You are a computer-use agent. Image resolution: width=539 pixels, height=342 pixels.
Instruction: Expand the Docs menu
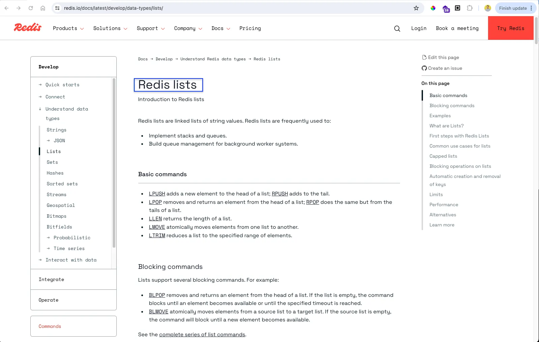(x=221, y=28)
